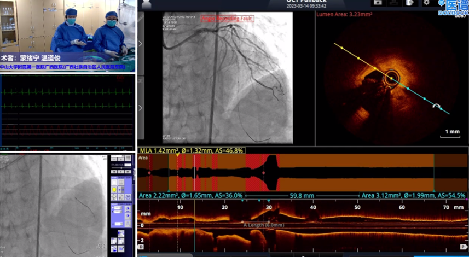Click the icon right of the light bulb
Screen dimensions: 469x257
(x=121, y=190)
